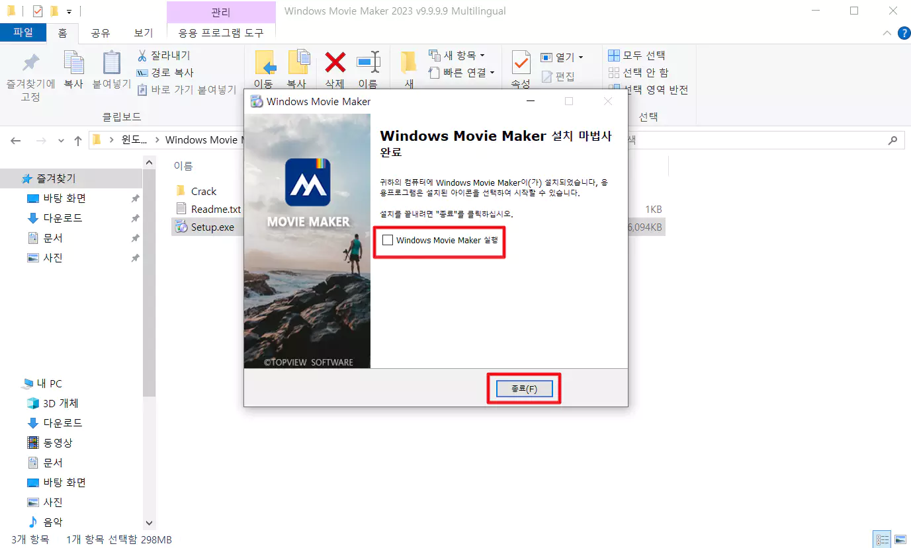The image size is (911, 548).
Task: Switch to large icons view in status bar
Action: (900, 539)
